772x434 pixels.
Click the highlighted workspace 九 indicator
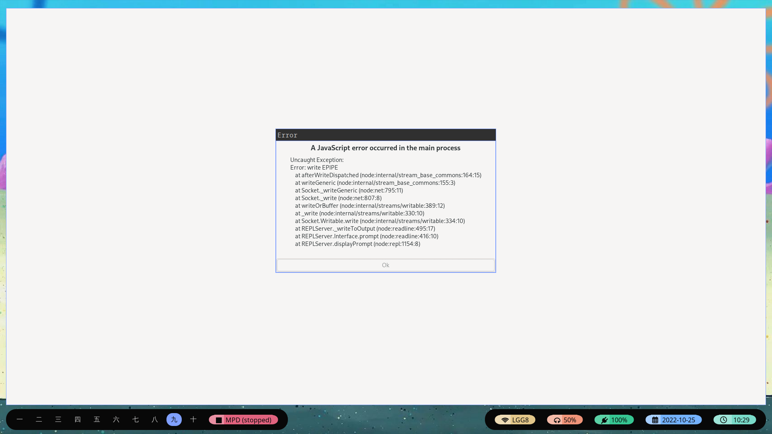(174, 420)
